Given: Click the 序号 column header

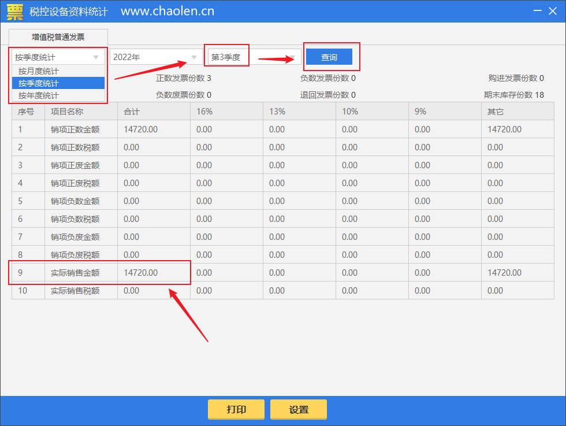Looking at the screenshot, I should [x=28, y=112].
